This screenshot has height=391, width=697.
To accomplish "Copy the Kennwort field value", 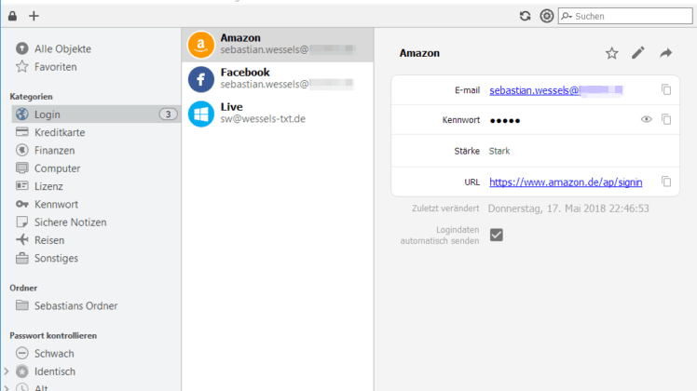I will (666, 119).
